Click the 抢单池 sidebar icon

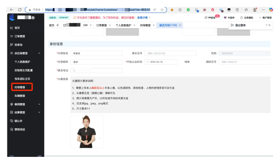pyautogui.click(x=11, y=45)
